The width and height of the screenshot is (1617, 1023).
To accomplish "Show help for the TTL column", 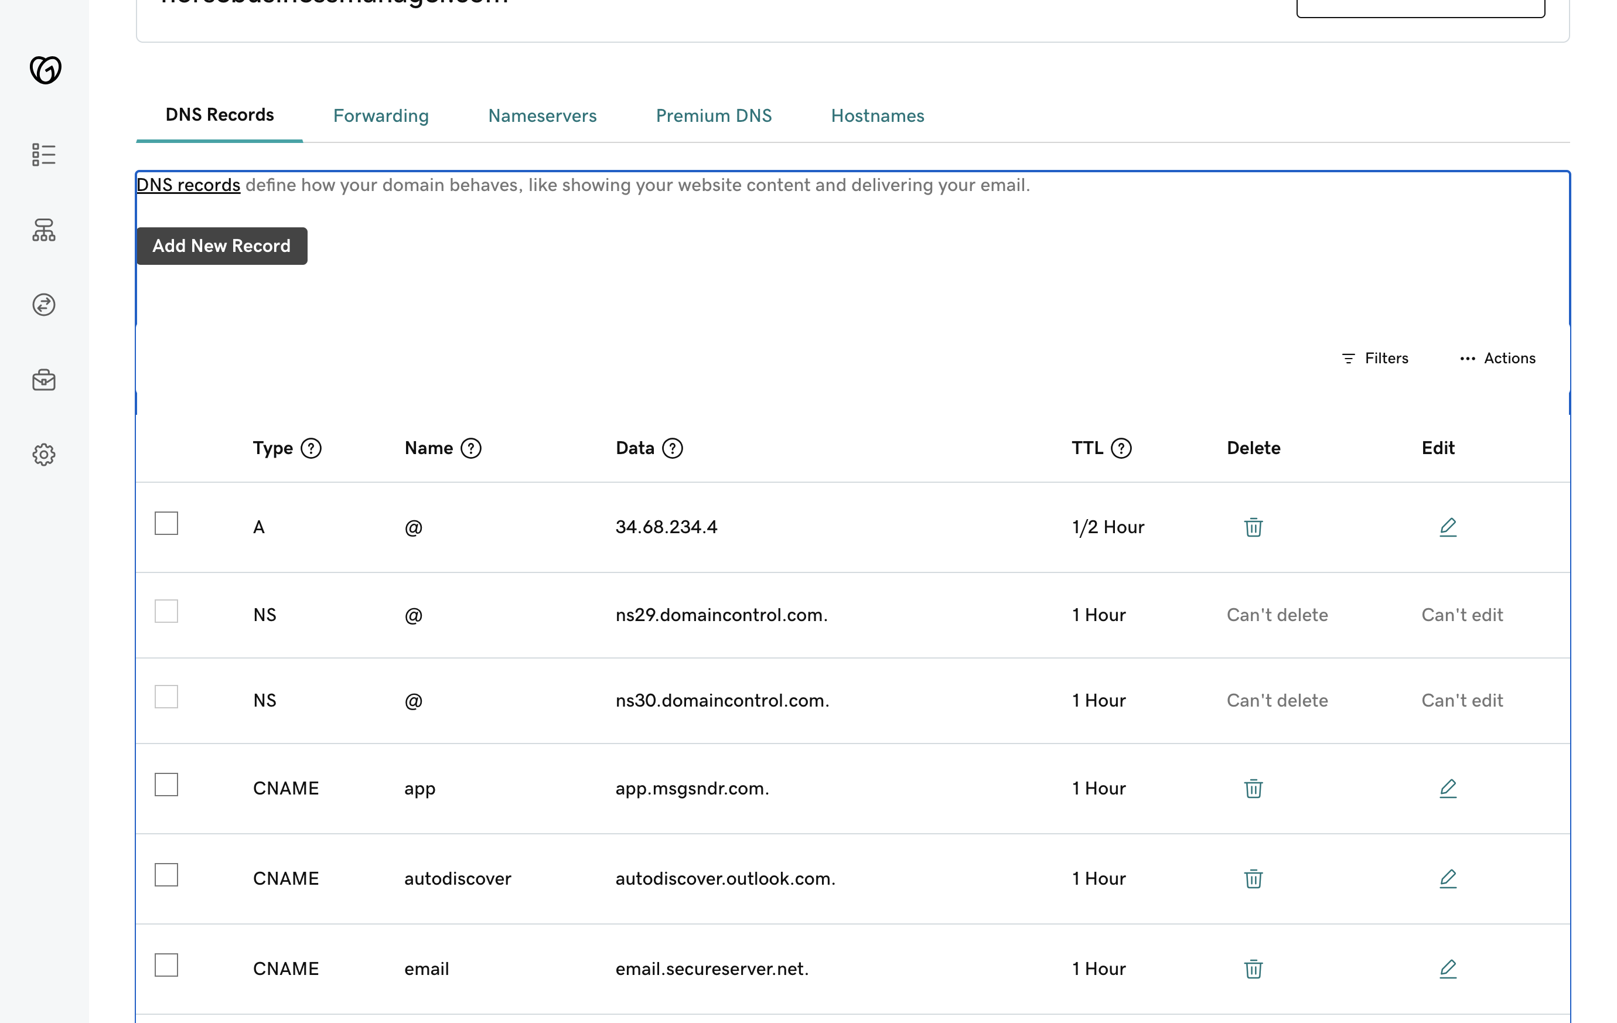I will pos(1121,448).
